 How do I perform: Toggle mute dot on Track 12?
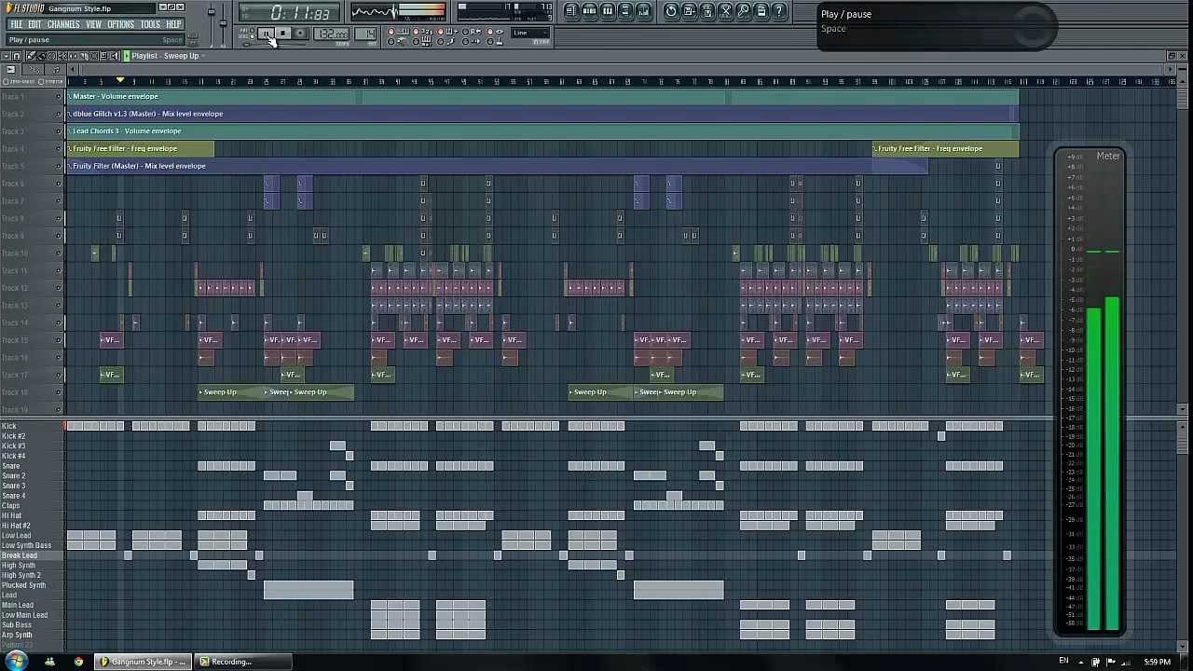[58, 288]
